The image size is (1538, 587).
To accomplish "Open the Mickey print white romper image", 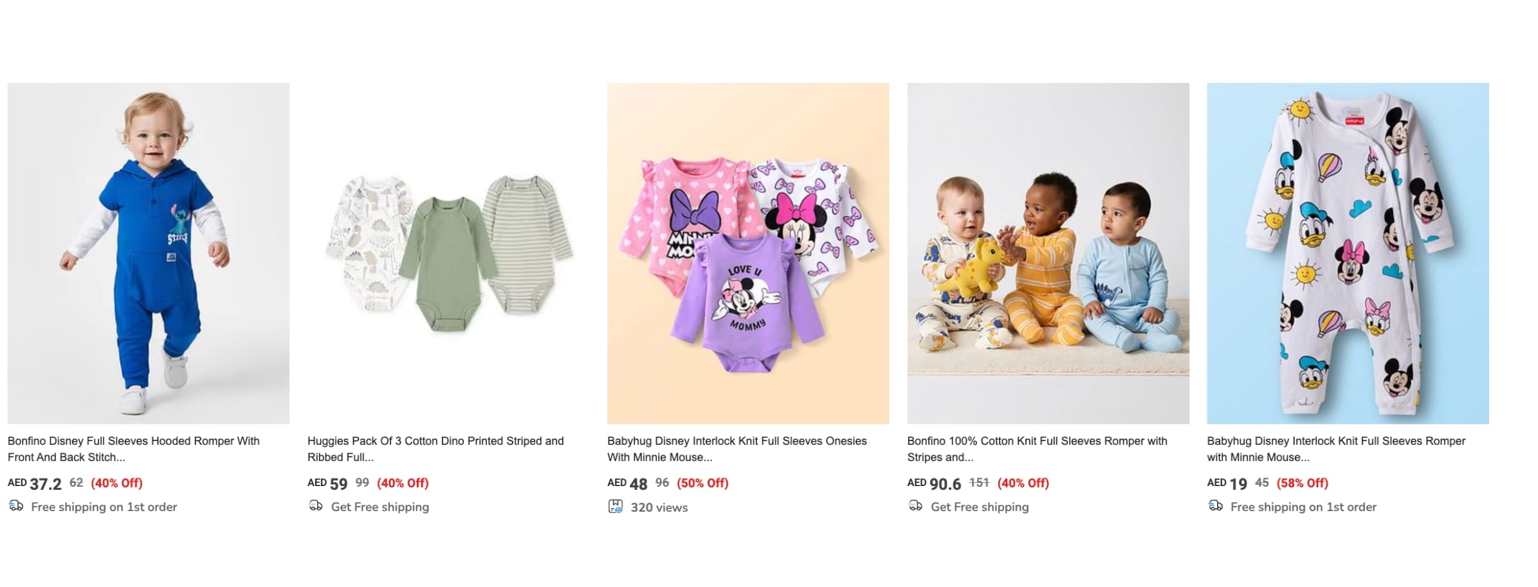I will tap(1348, 253).
